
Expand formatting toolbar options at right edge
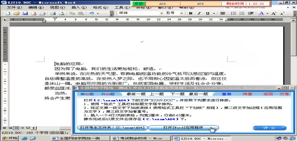coord(295,13)
